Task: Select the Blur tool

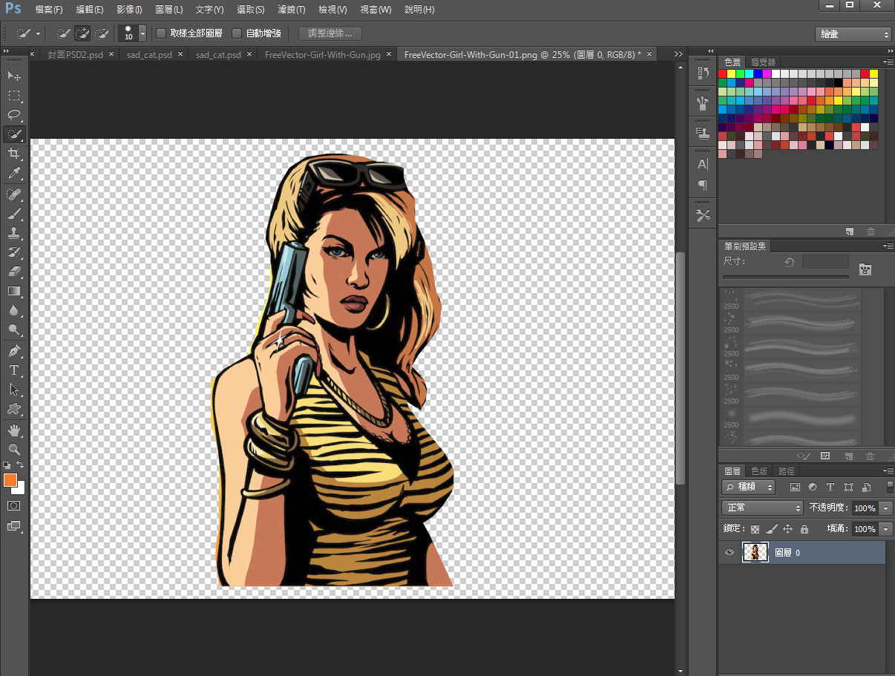Action: [14, 310]
